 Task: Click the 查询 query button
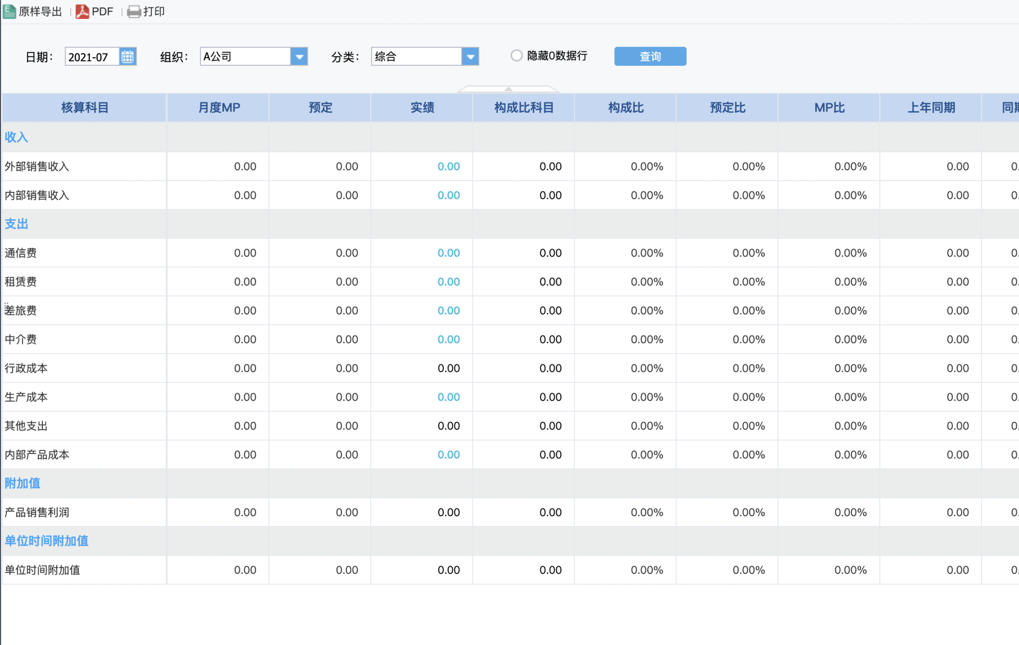pyautogui.click(x=650, y=57)
